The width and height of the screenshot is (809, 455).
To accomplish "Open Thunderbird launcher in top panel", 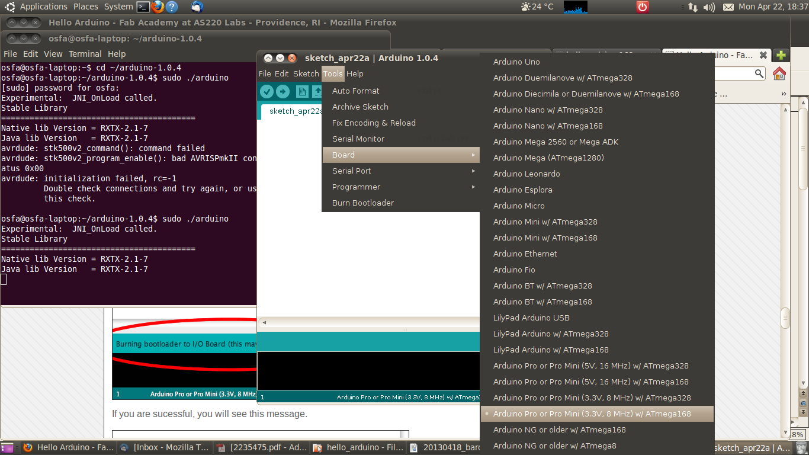I will click(x=197, y=7).
